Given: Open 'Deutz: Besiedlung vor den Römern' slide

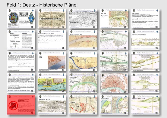Looking at the screenshot, I should 52,40.
